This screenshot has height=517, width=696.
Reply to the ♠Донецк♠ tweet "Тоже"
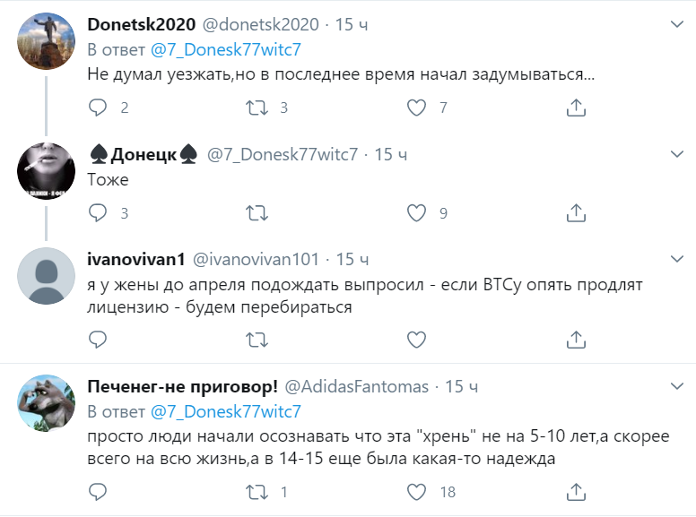(98, 213)
